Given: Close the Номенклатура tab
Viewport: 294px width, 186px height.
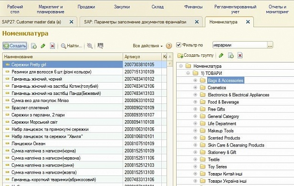Looking at the screenshot, I should [248, 22].
